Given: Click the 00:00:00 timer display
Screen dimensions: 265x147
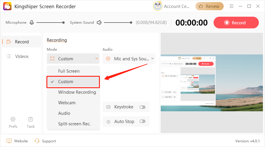Looking at the screenshot, I should coord(191,23).
